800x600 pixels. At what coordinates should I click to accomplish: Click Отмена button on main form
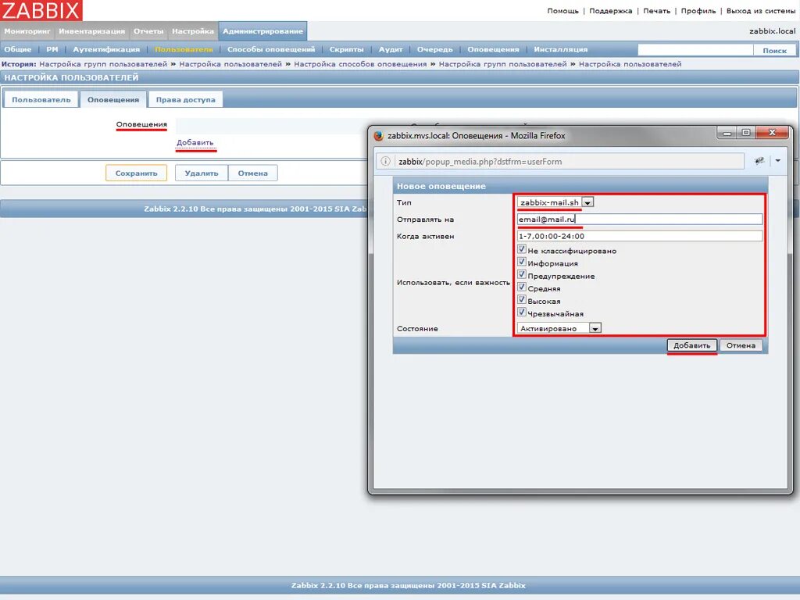pos(252,173)
